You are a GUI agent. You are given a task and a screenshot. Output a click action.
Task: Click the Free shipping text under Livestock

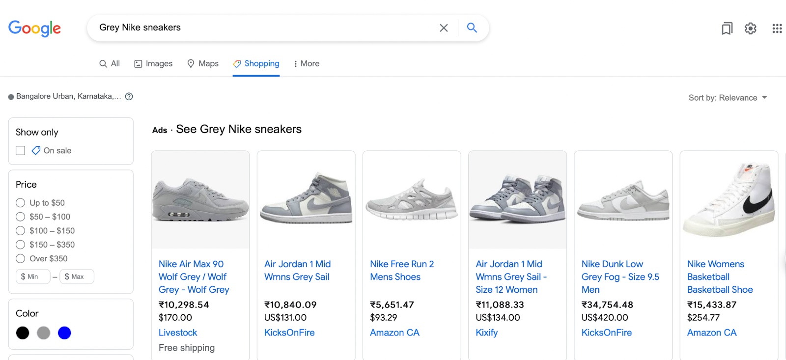point(187,348)
